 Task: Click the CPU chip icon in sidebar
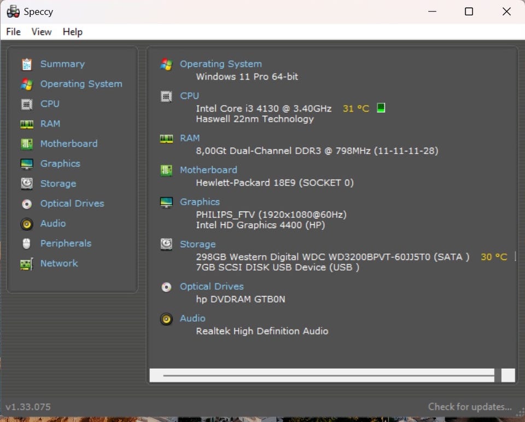[x=27, y=104]
